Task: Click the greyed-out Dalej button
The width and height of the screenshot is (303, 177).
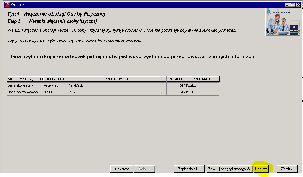Action: click(x=144, y=169)
